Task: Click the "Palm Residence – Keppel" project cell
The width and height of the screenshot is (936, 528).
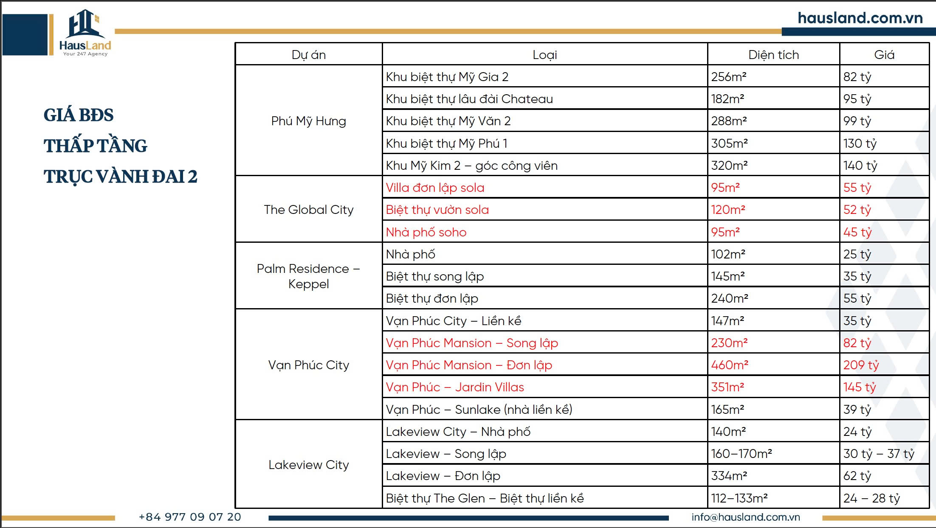Action: pos(309,276)
